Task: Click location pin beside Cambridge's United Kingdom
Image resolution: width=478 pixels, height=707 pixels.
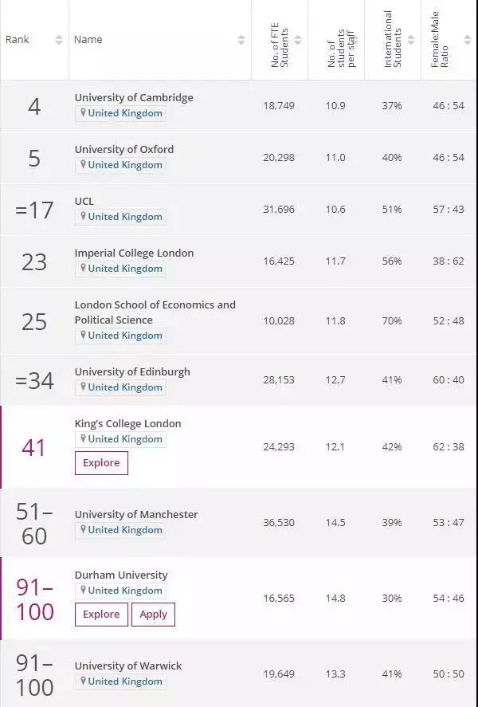Action: click(x=82, y=113)
